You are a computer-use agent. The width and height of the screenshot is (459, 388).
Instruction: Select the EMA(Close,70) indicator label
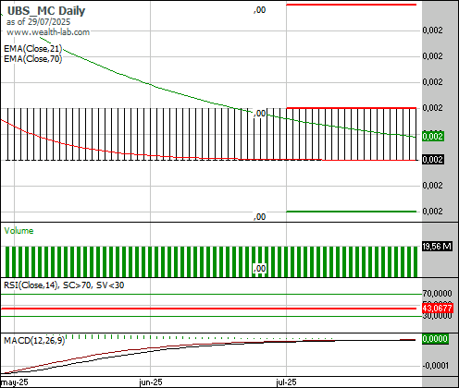[33, 58]
